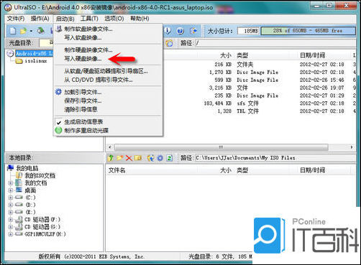
Task: Expand the C: drive tree node
Action: (10, 197)
